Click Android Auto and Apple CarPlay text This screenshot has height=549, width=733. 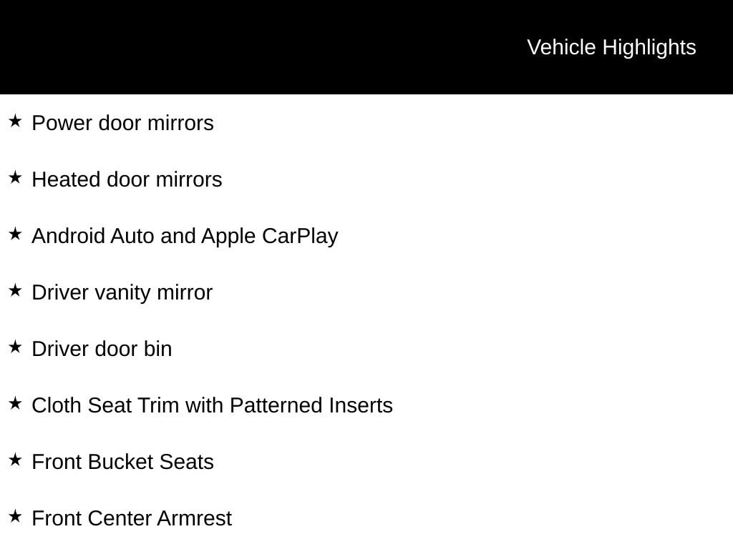tap(185, 237)
